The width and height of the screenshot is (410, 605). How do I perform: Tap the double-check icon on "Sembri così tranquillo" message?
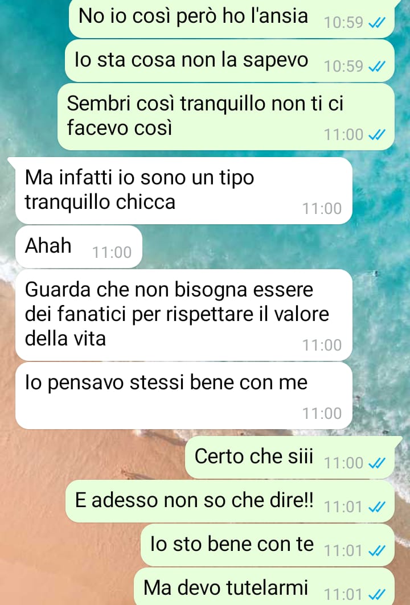coord(376,135)
